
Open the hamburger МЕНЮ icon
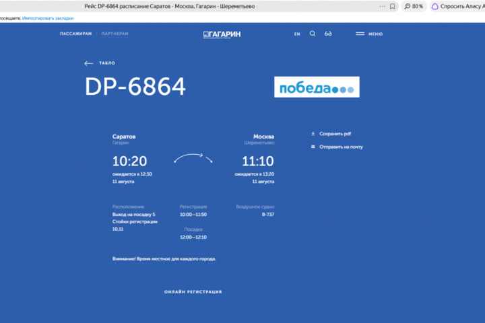(x=360, y=34)
